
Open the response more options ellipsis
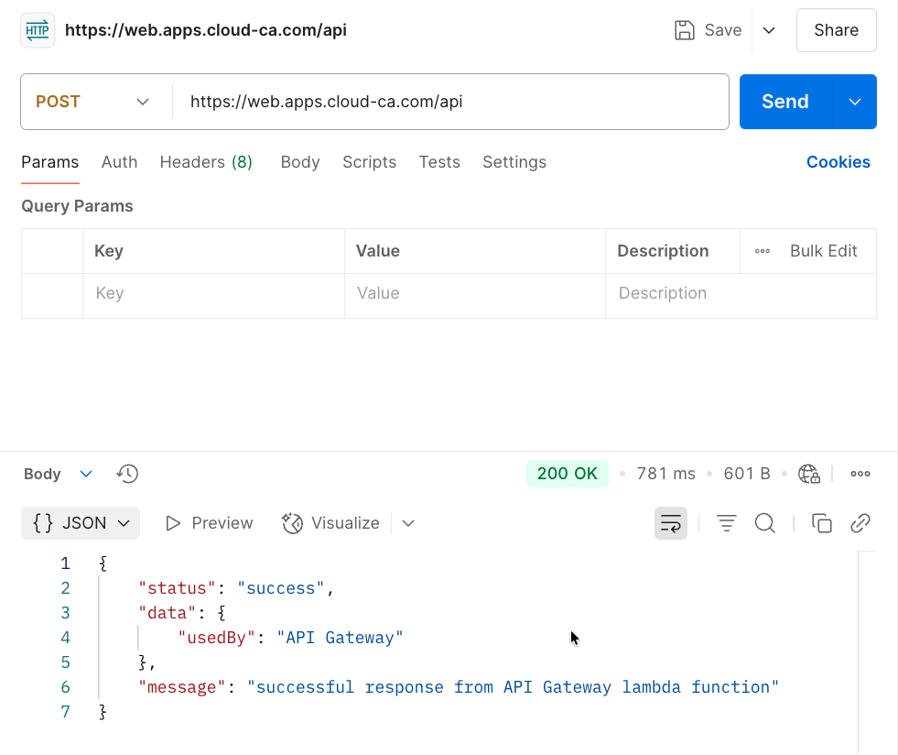click(x=860, y=474)
